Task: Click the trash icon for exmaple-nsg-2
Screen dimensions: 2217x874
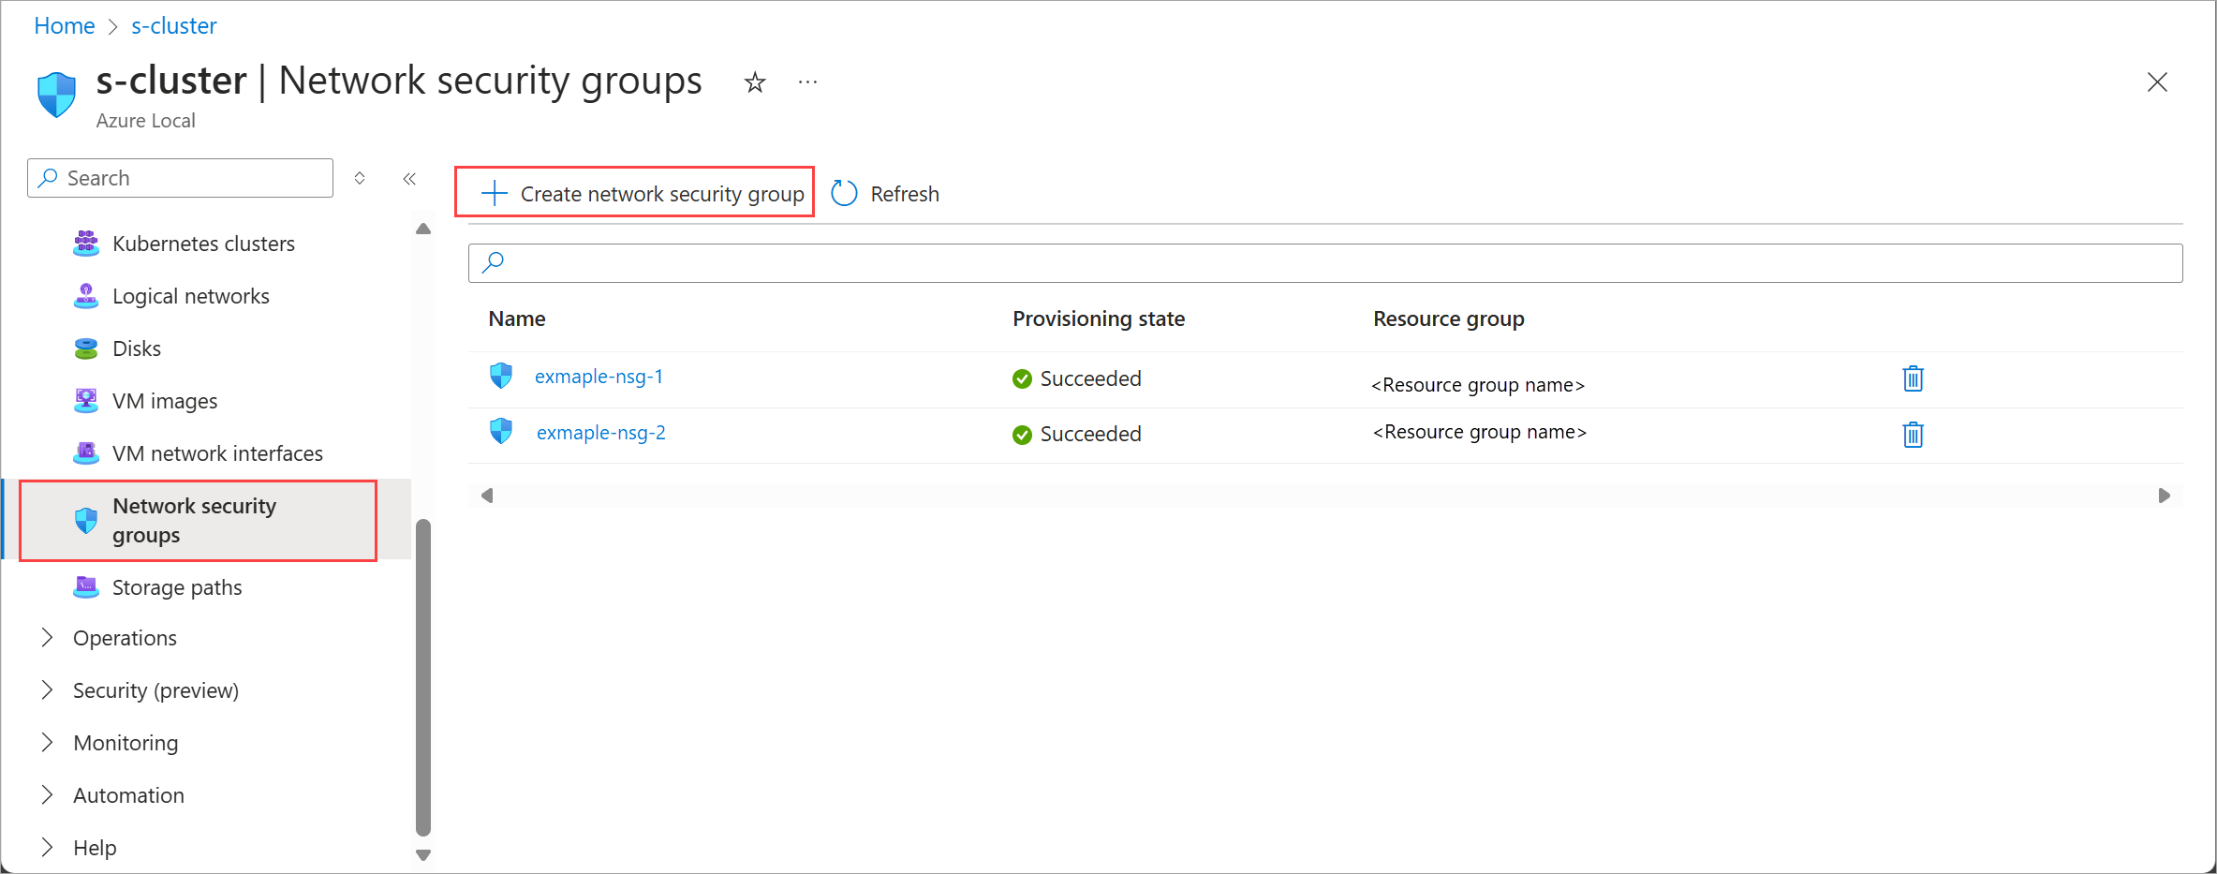Action: [x=1913, y=435]
